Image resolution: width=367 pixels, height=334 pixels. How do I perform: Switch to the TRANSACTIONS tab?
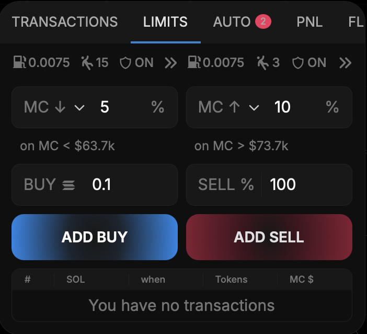point(65,22)
